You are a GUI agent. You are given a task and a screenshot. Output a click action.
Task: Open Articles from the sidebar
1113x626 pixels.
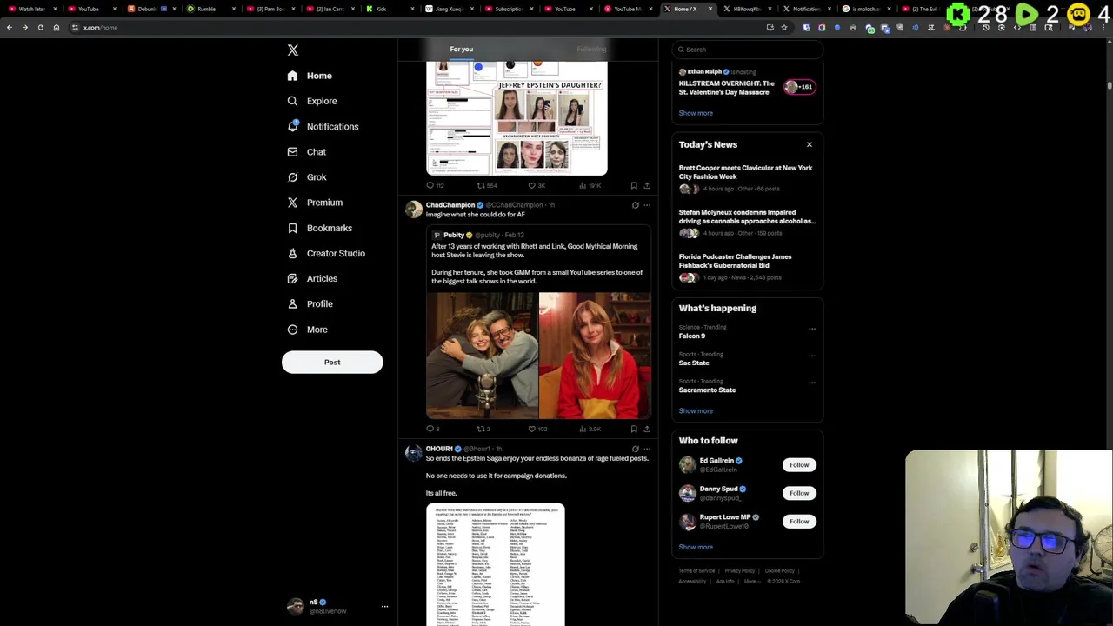(312, 278)
